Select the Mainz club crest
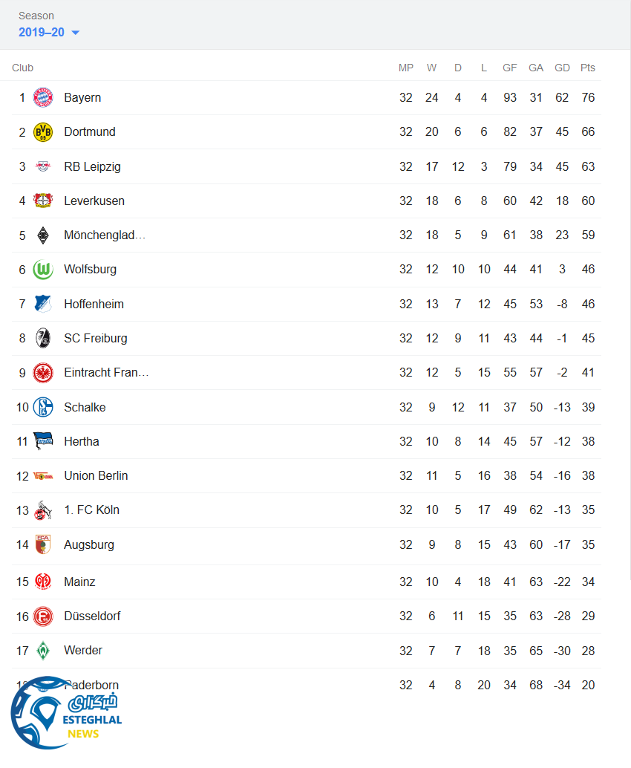This screenshot has width=631, height=768. click(43, 582)
